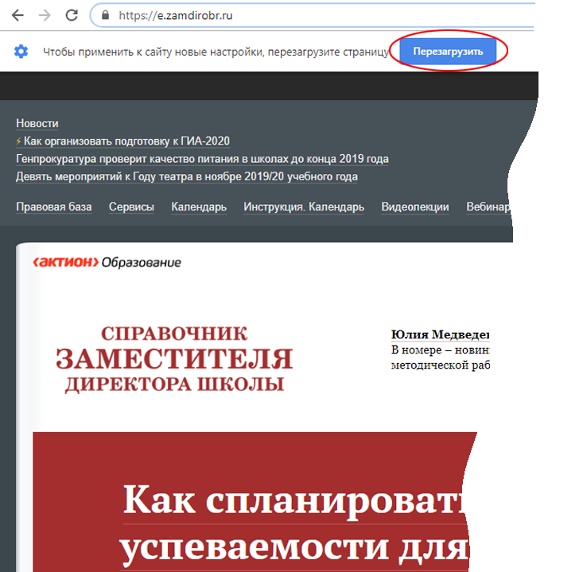Screen dimensions: 587x572
Task: Open Как организовать подготовку к ГИА-2020
Action: [126, 141]
